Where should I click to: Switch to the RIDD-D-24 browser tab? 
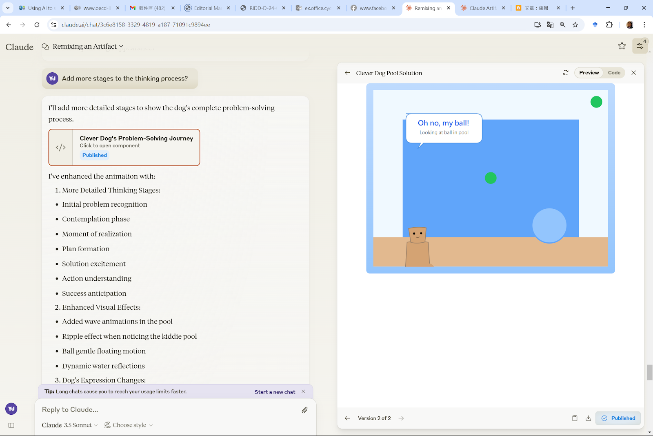tap(262, 8)
